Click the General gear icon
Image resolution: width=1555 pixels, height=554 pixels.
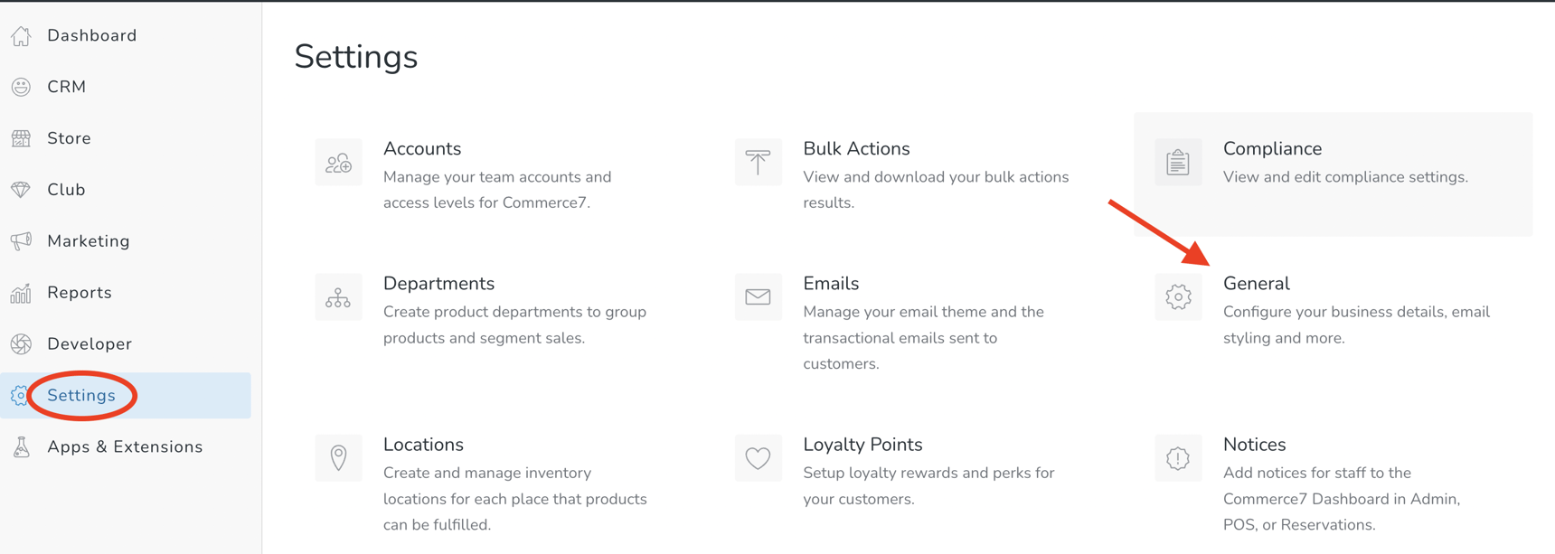[x=1178, y=297]
